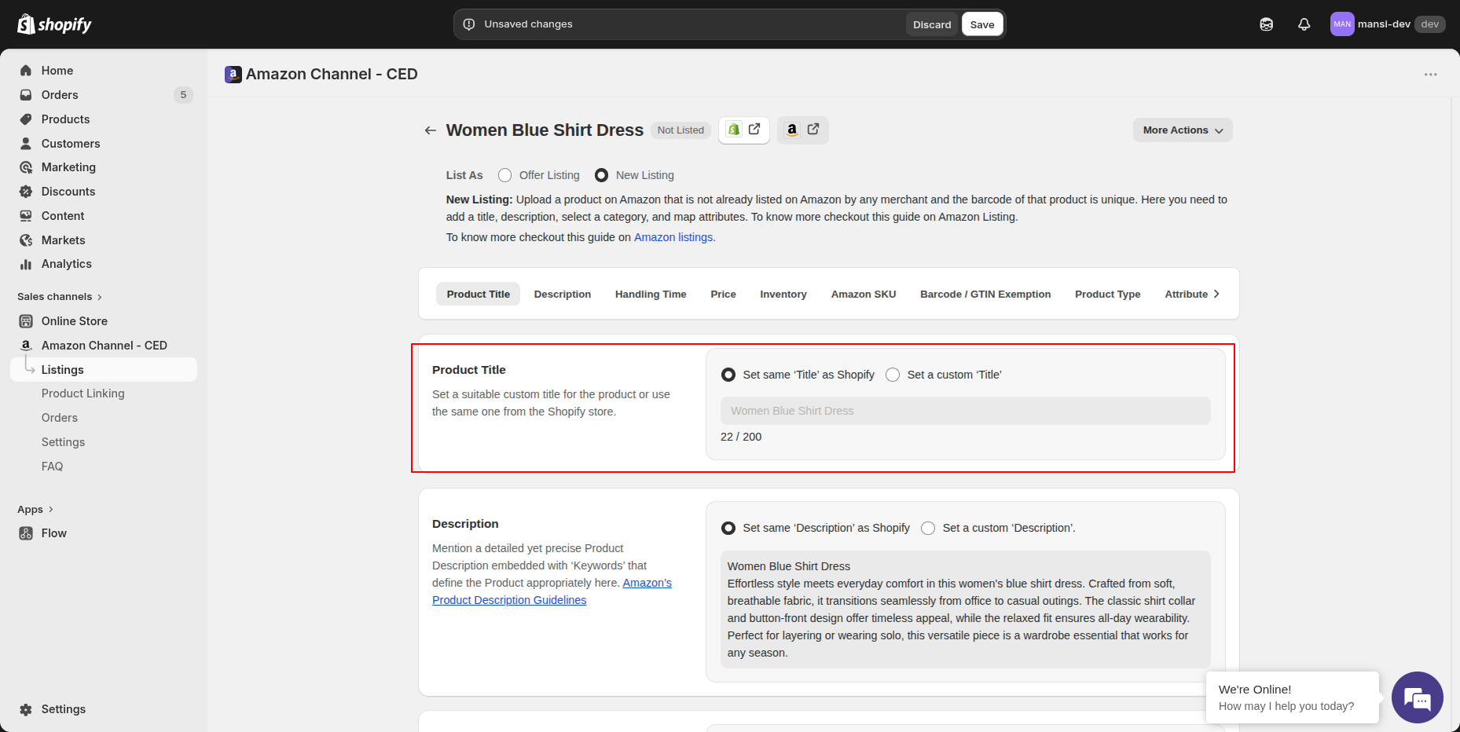The height and width of the screenshot is (732, 1460).
Task: Open the notifications bell
Action: [x=1304, y=24]
